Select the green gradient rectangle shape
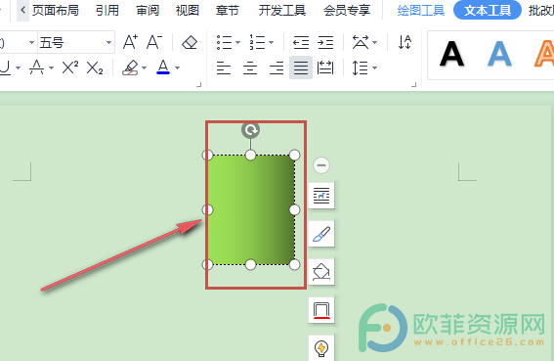The height and width of the screenshot is (361, 554). tap(251, 210)
